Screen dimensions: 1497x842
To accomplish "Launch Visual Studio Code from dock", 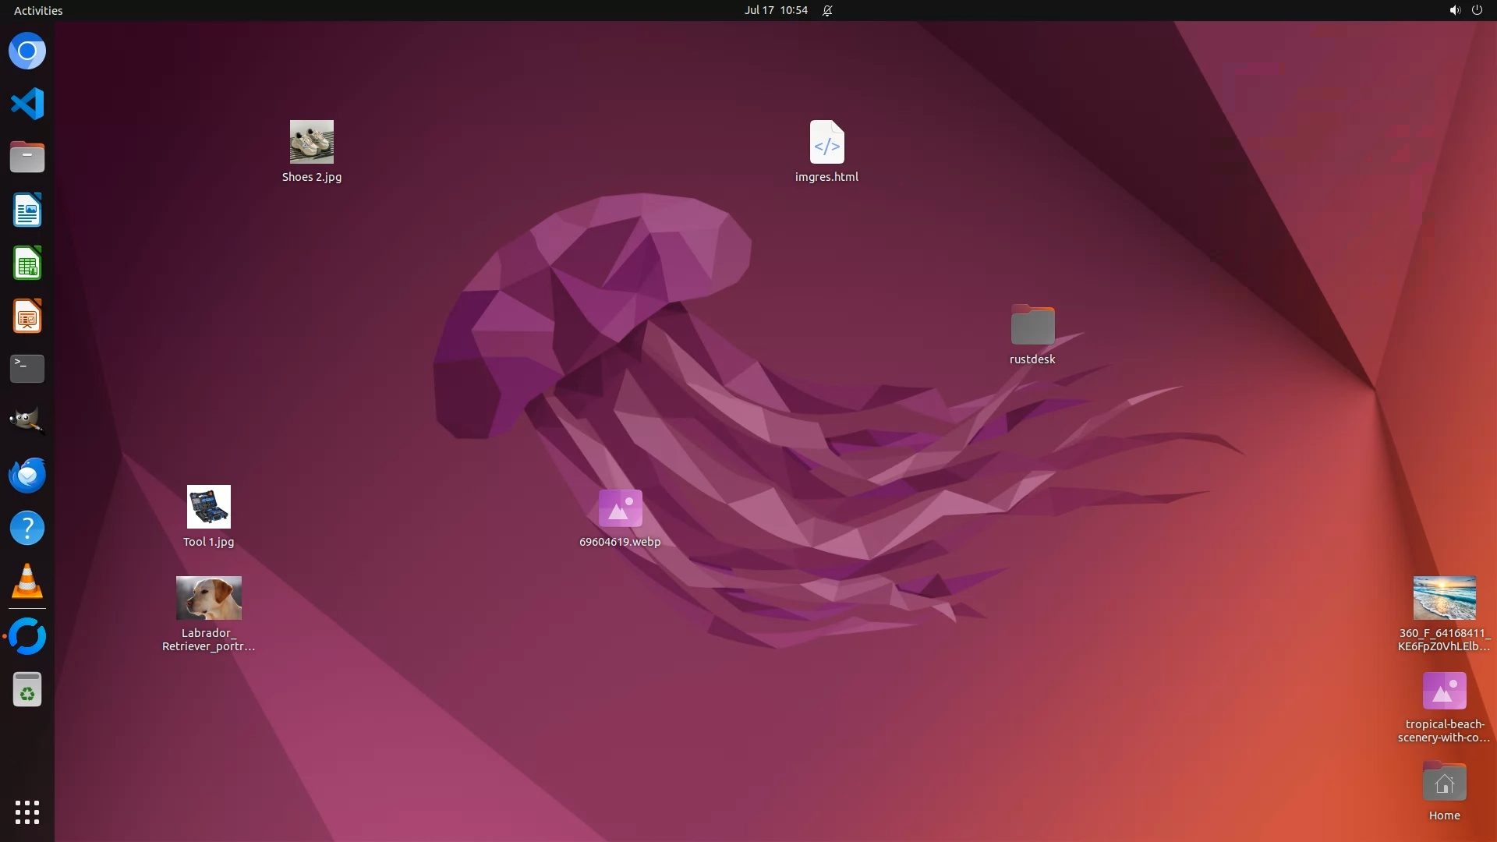I will (27, 104).
